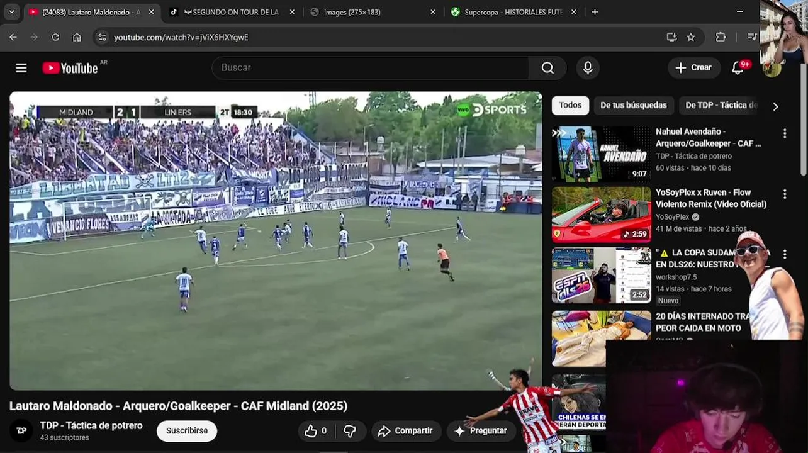
Task: Go to YouTube home via logo
Action: pyautogui.click(x=70, y=68)
